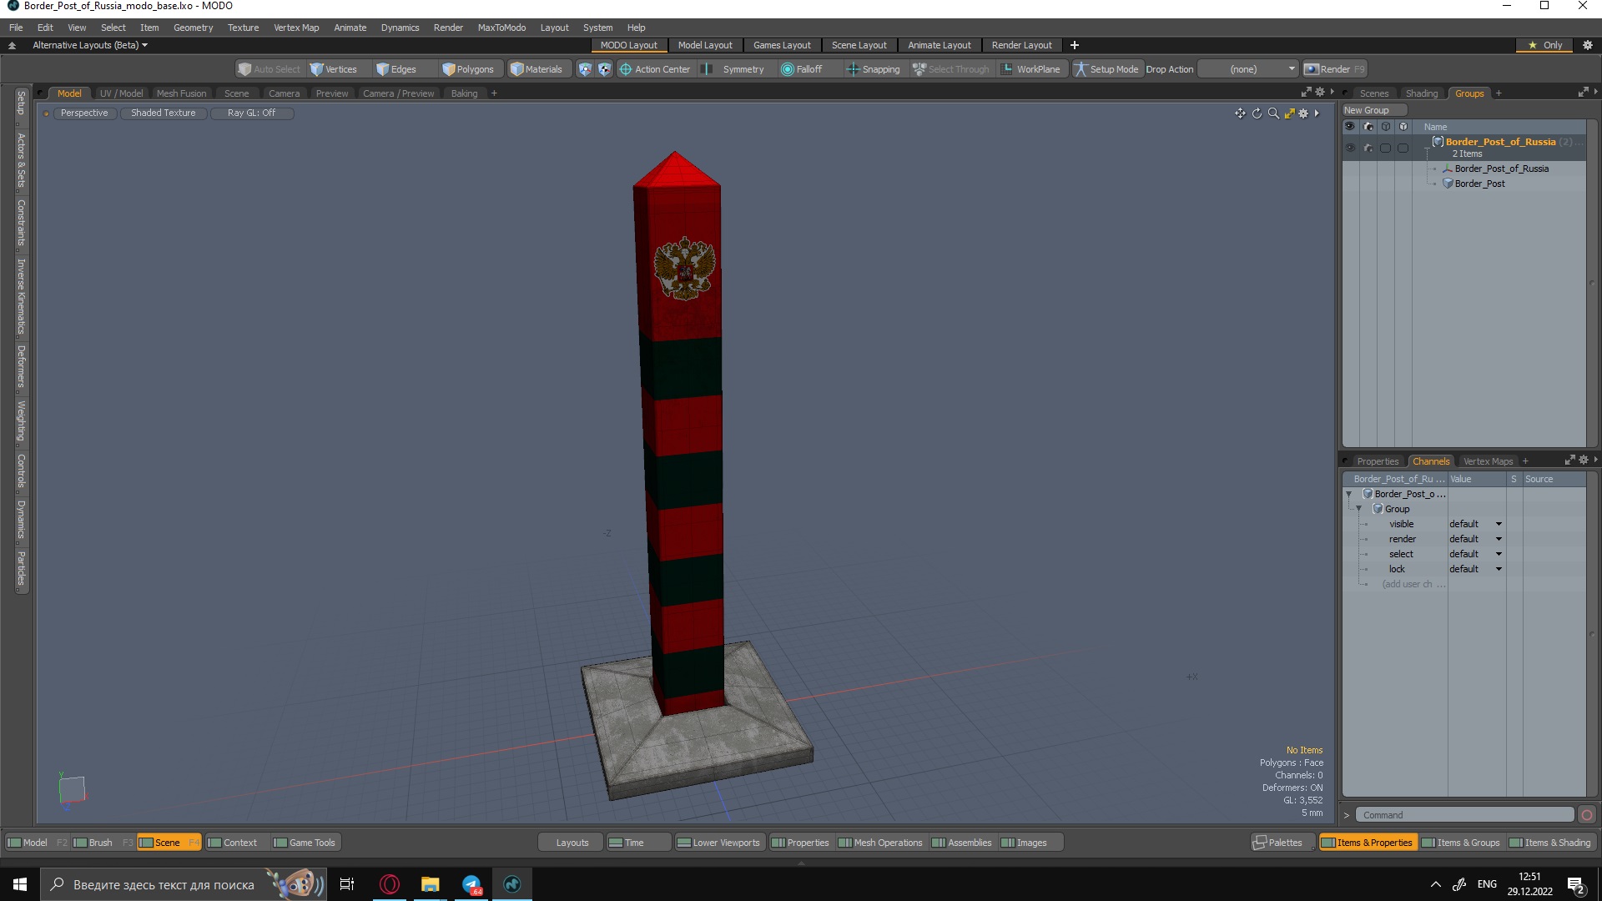Open Windows Start menu
Viewport: 1602px width, 901px height.
(x=20, y=884)
